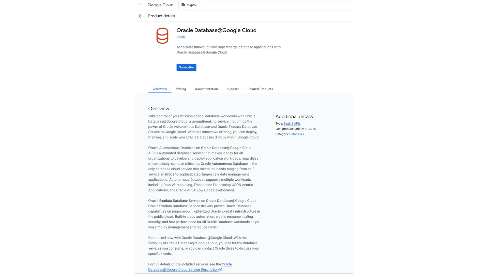The height and width of the screenshot is (274, 488).
Task: Click the external-link icon after Service Description
Action: [x=220, y=269]
